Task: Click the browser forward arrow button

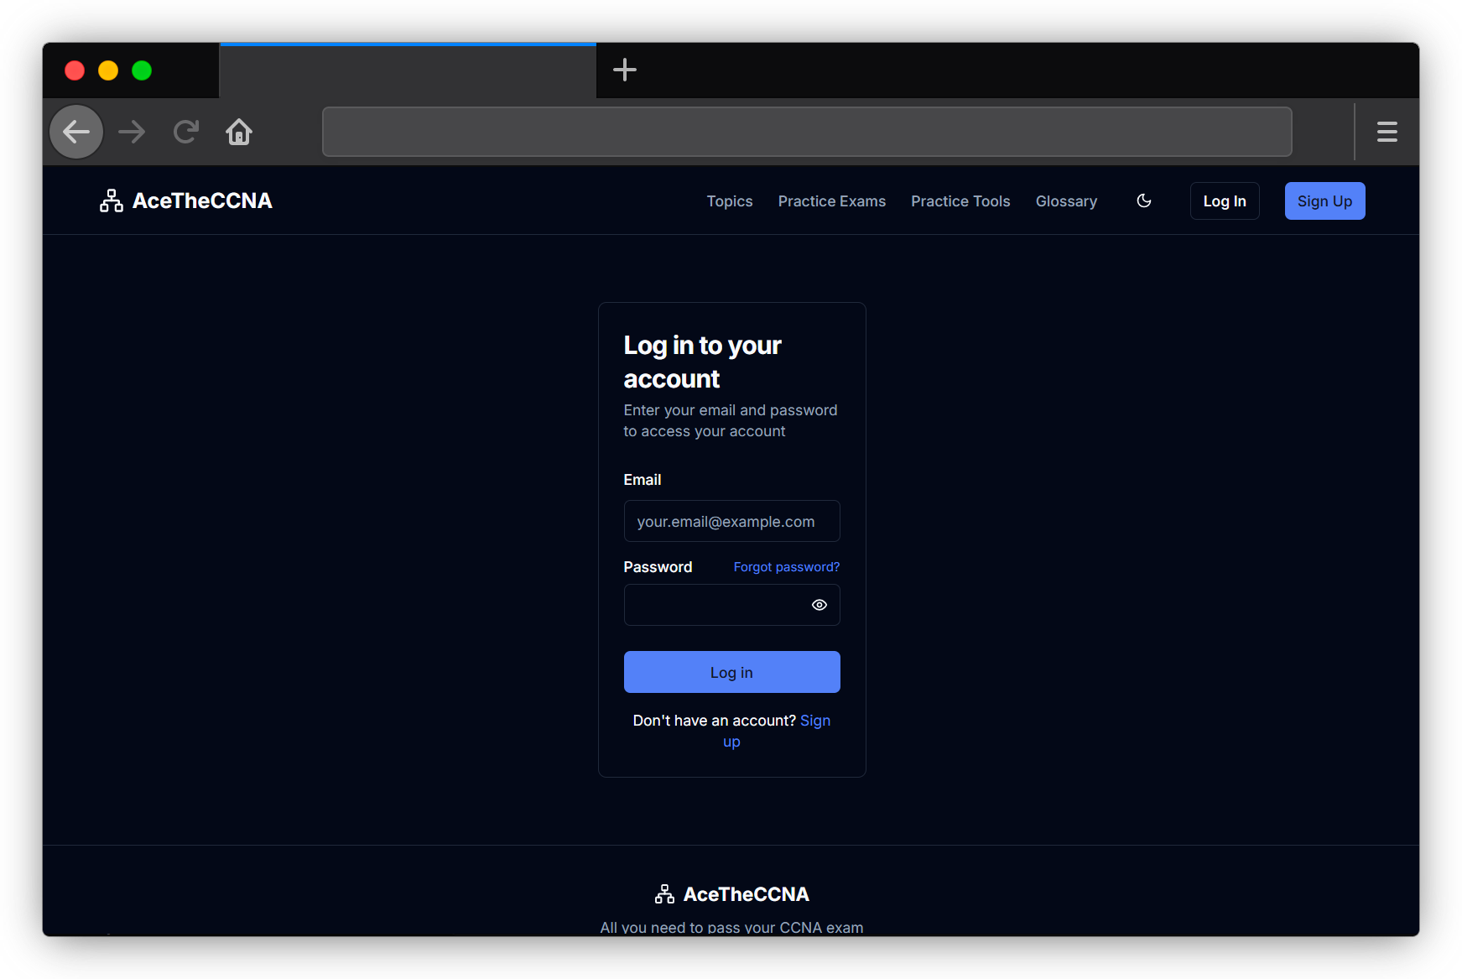Action: 132,132
